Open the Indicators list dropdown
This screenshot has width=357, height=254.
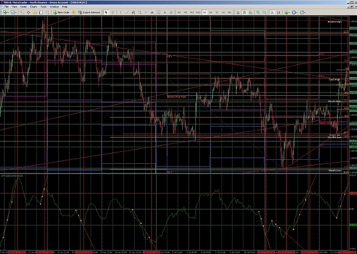click(287, 13)
